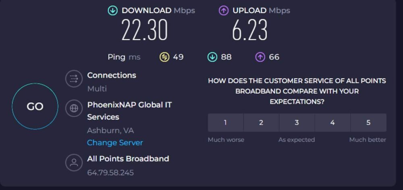Select rating 3 As expected
Screen dimensions: 403x190
(297, 122)
